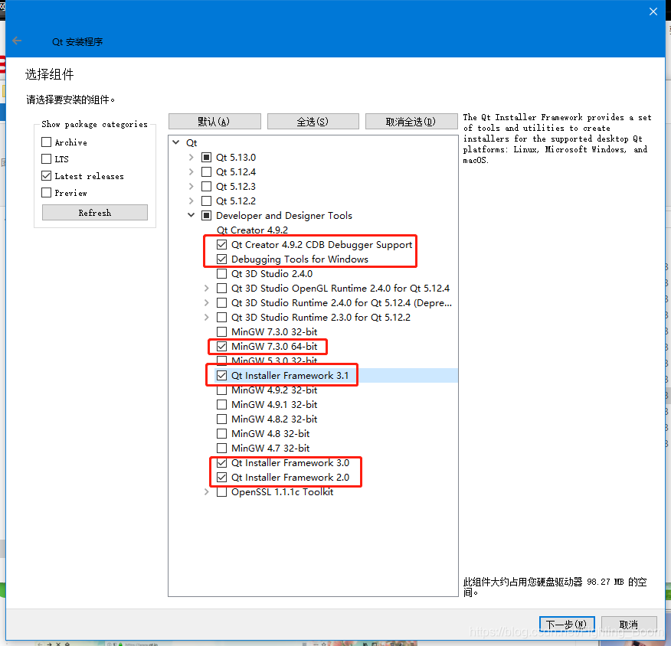
Task: Check the MinGW 4.7 32-bit checkbox
Action: point(221,448)
